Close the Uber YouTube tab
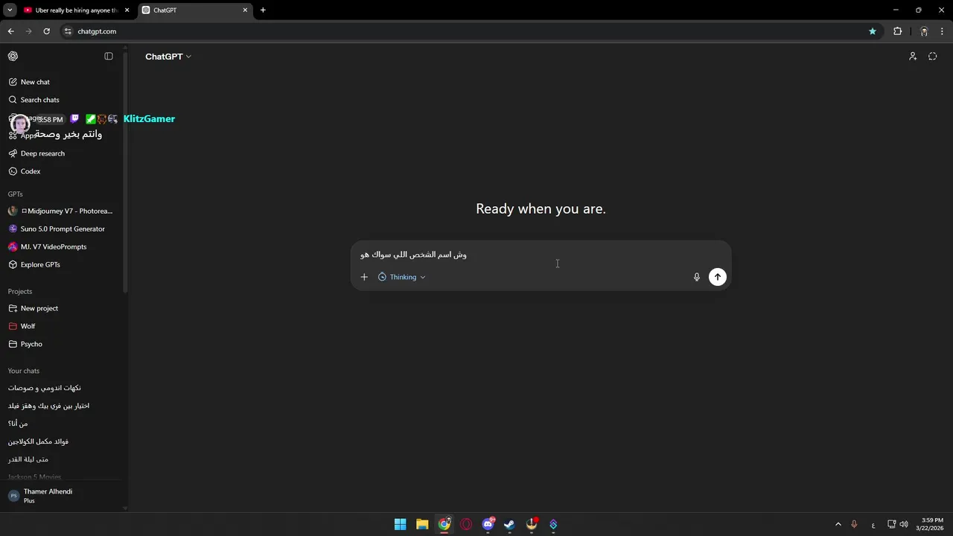The width and height of the screenshot is (953, 536). [127, 10]
